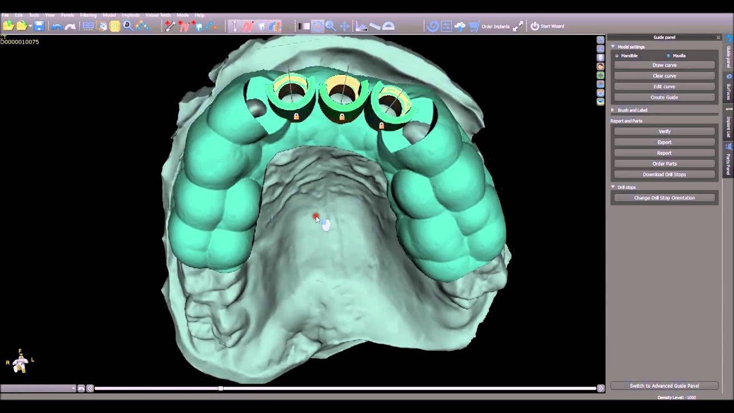Screen dimensions: 734x413
Task: Add a virtual tooth with the tooth plus icon
Action: click(x=197, y=26)
